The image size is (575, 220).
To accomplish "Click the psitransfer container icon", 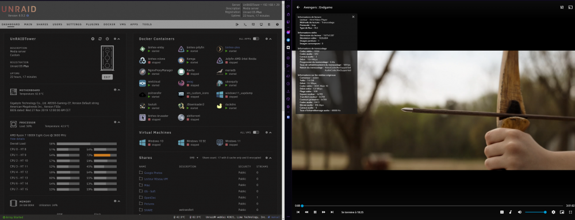I will pos(142,94).
